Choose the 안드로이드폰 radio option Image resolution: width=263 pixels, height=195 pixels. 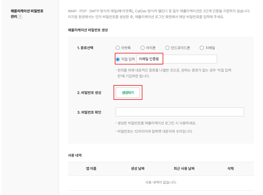[x=167, y=48]
